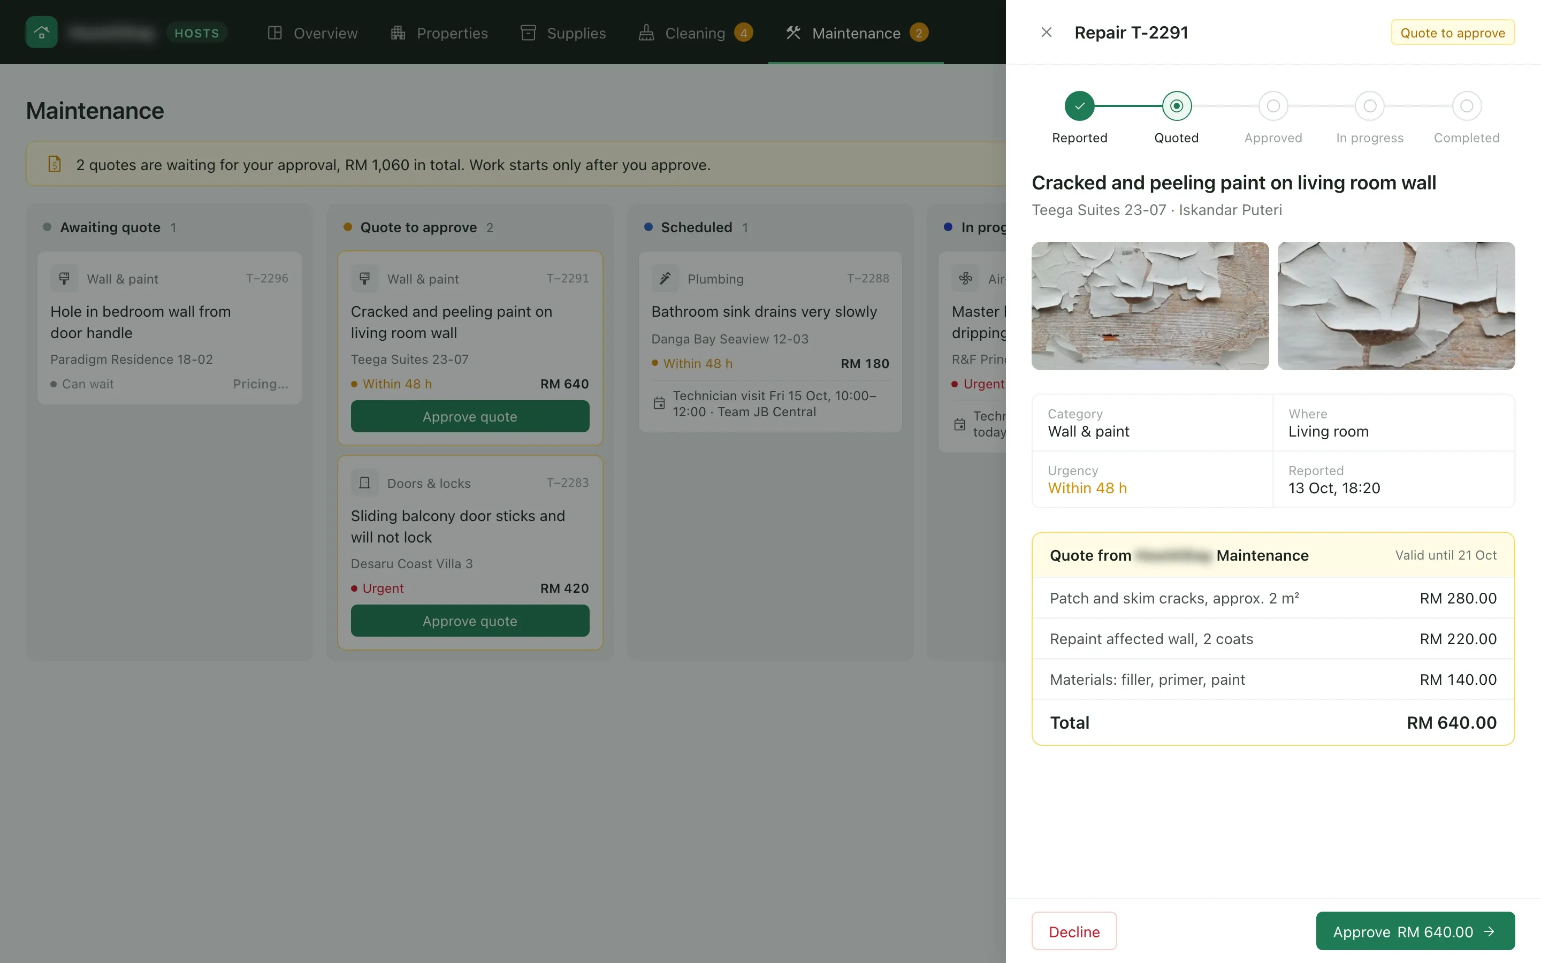1541x963 pixels.
Task: Click the Cleaning broom icon
Action: coord(646,33)
